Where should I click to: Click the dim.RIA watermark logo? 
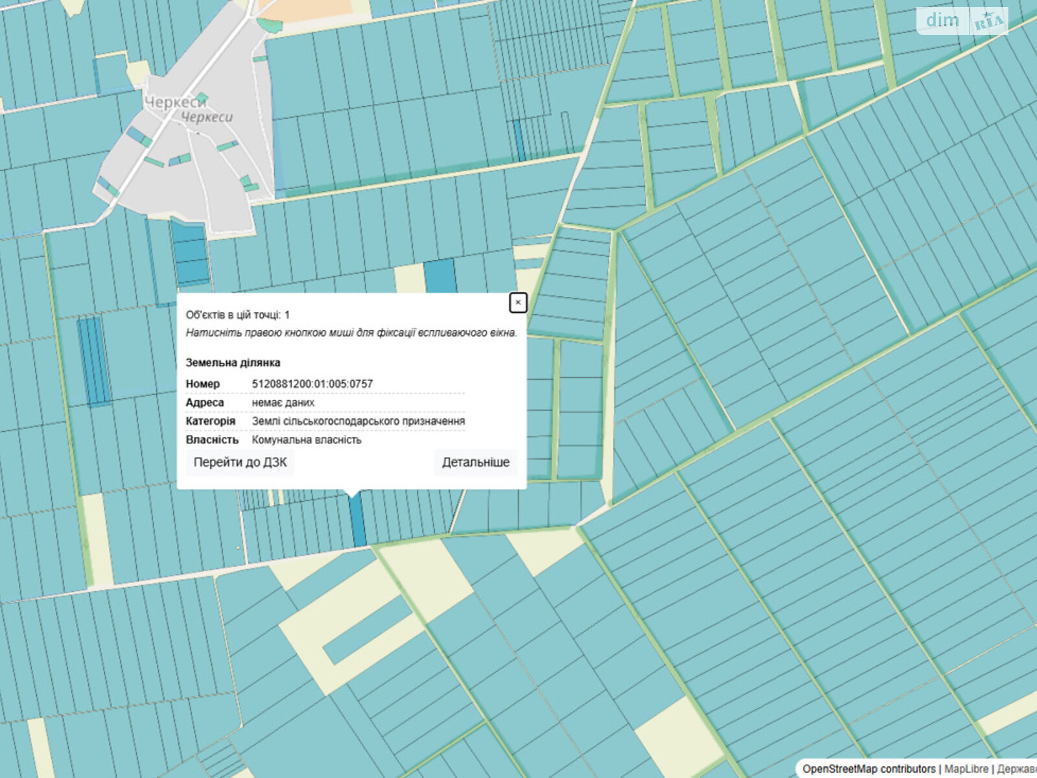(962, 21)
